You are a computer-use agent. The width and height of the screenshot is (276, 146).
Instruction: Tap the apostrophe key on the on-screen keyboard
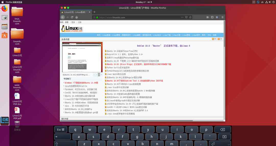pos(210,137)
